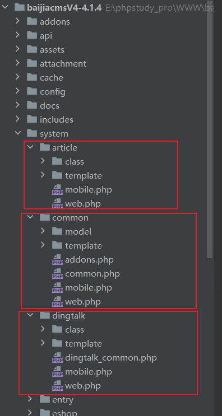
Task: Expand the model folder chevron under common
Action: coord(43,231)
